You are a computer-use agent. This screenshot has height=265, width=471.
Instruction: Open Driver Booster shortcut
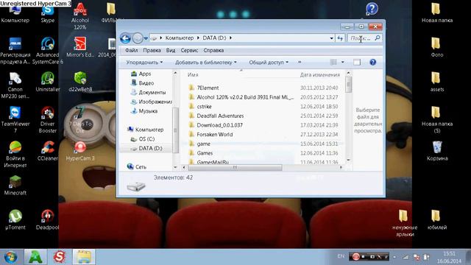coord(47,119)
